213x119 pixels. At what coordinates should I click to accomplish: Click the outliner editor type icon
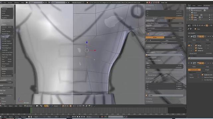point(189,6)
